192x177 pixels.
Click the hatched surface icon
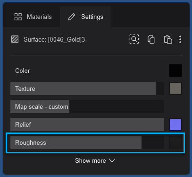15,39
